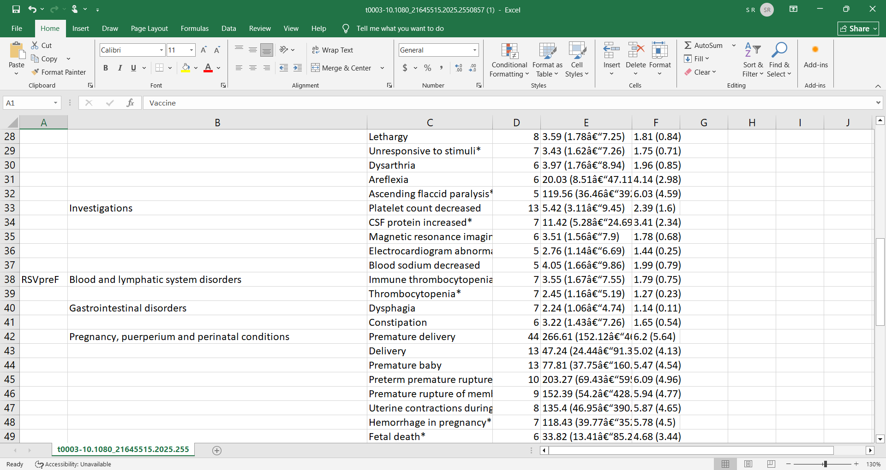Image resolution: width=886 pixels, height=470 pixels.
Task: Click the Clear button
Action: point(700,72)
